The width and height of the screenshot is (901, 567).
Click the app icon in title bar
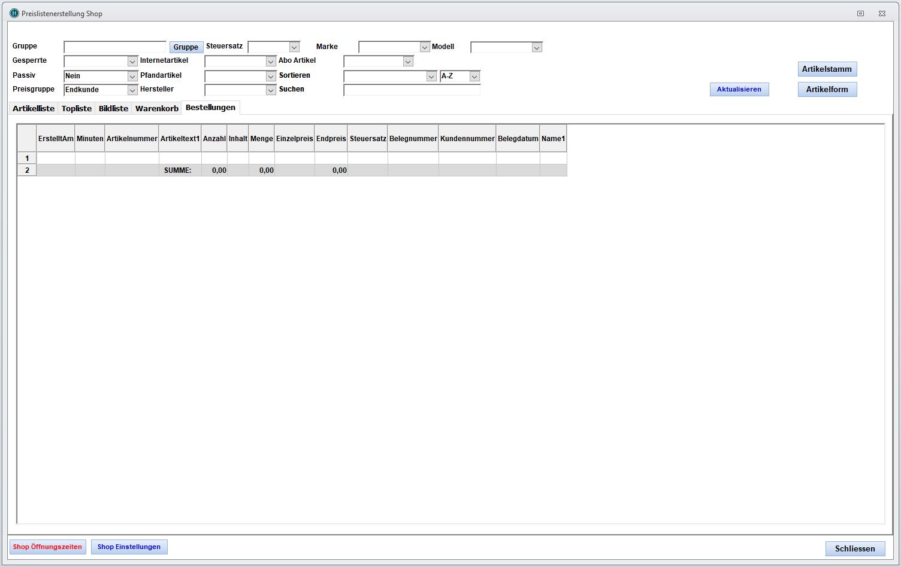[14, 13]
